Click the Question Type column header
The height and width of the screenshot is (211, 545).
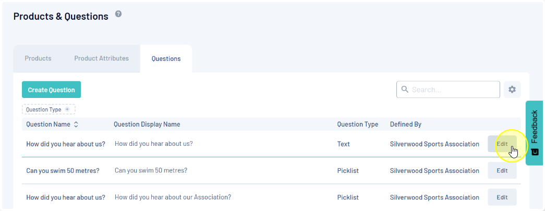[x=357, y=125]
